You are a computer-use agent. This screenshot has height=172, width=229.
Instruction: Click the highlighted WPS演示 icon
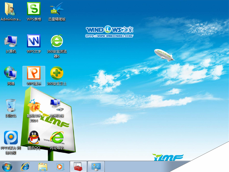[34, 74]
